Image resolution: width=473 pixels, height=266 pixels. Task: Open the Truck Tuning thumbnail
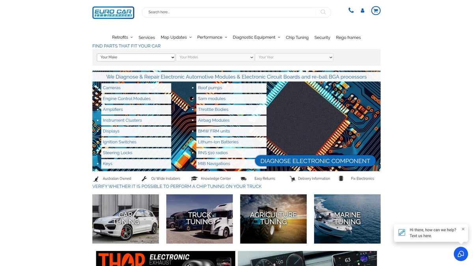(x=199, y=219)
